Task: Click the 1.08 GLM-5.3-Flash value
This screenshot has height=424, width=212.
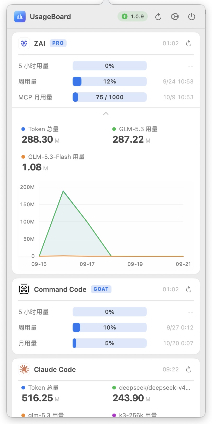Action: click(x=32, y=167)
